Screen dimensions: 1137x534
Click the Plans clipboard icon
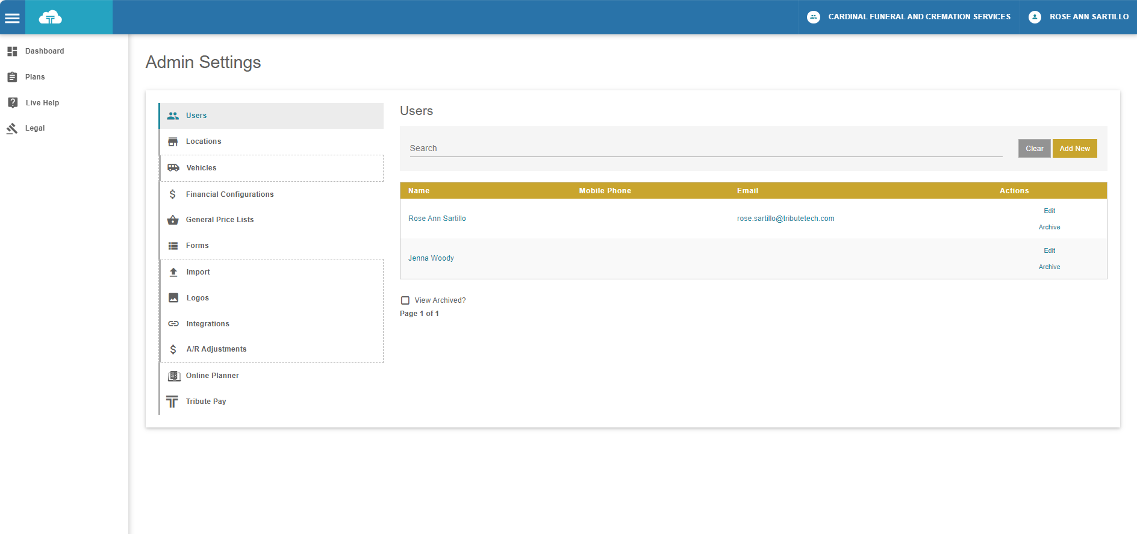click(12, 77)
